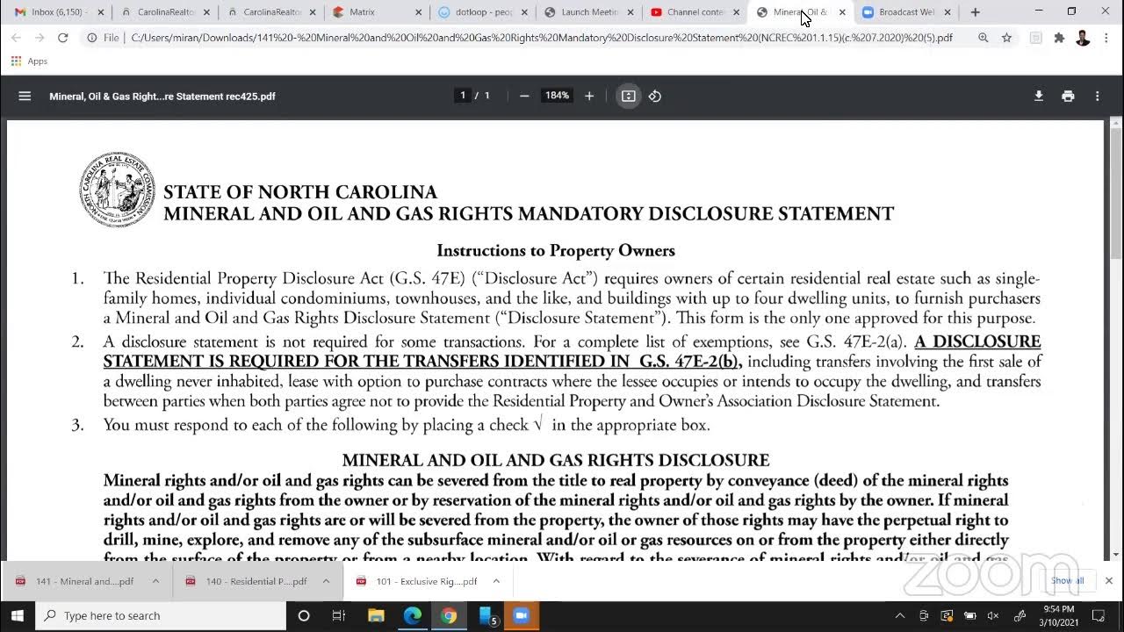This screenshot has height=632, width=1124.
Task: Open the PDF viewer sidebar menu
Action: [x=25, y=96]
